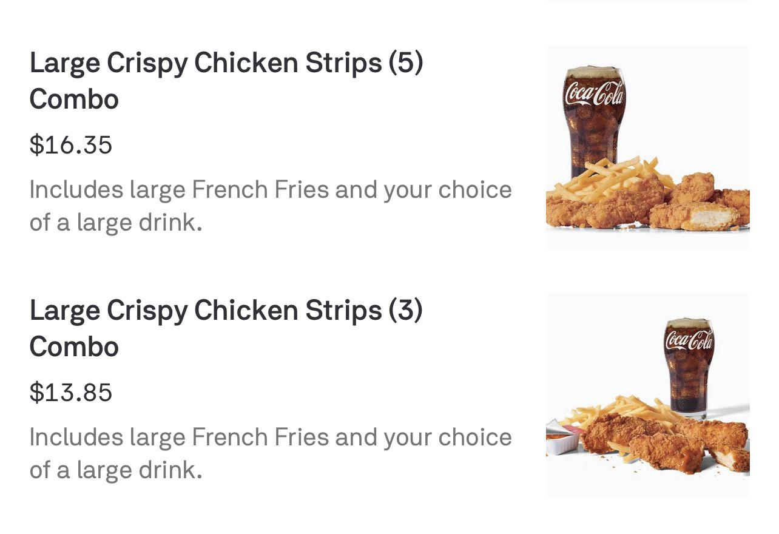Tap the 5-piece chicken strips combo photo
This screenshot has height=534, width=779.
[647, 147]
